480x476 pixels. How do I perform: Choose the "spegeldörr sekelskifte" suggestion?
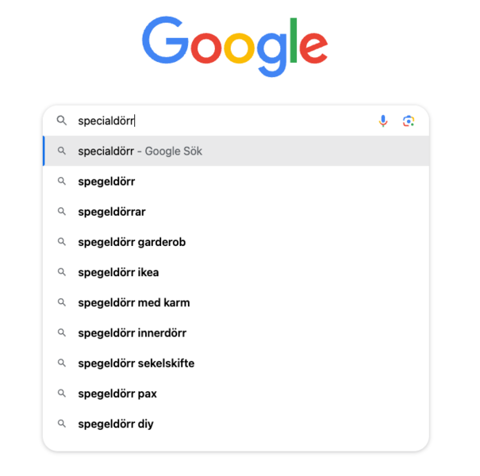[136, 363]
